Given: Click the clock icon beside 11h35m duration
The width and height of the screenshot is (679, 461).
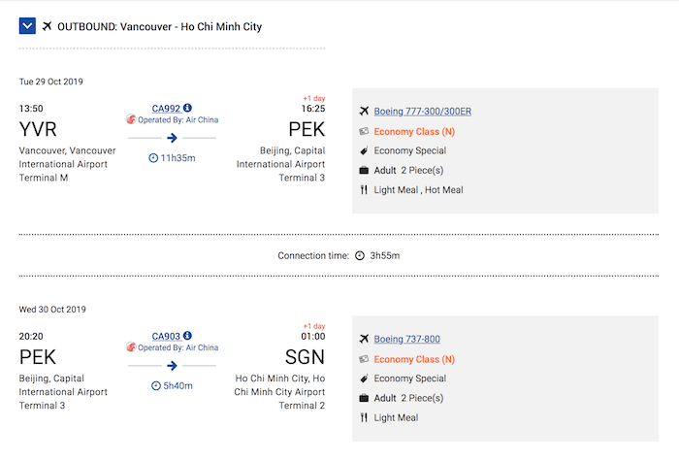Looking at the screenshot, I should pos(153,158).
